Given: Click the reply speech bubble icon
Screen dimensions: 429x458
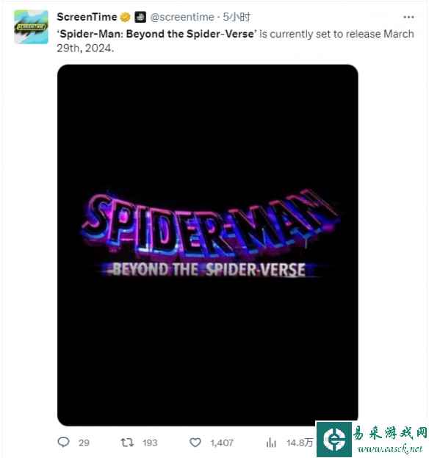Looking at the screenshot, I should coord(63,442).
